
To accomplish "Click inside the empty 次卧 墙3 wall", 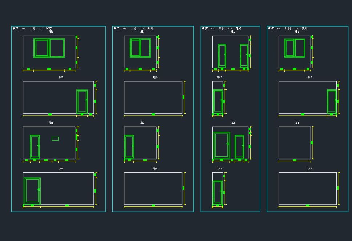I will pos(295,143).
